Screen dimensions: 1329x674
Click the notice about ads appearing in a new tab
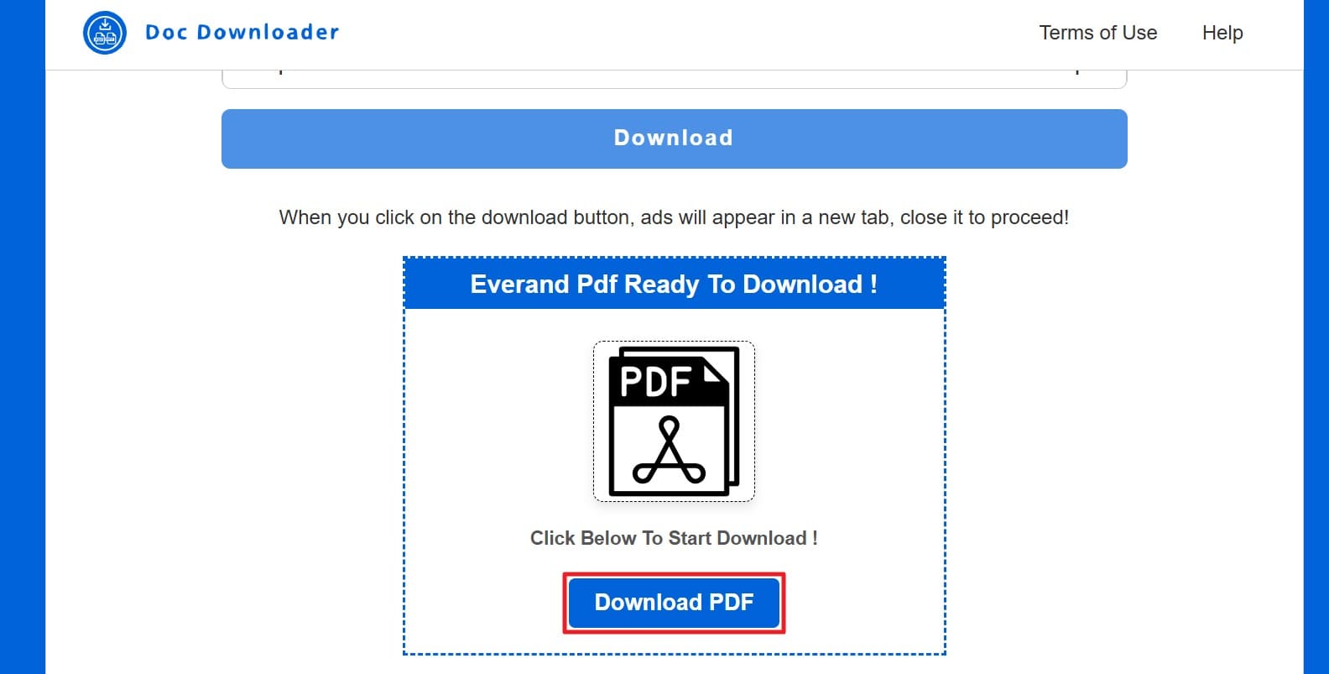point(674,217)
